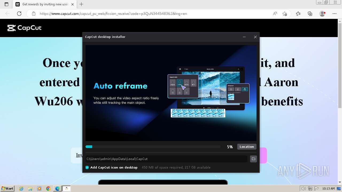
Task: Toggle Add CapCut icon on desktop checkbox
Action: click(87, 167)
